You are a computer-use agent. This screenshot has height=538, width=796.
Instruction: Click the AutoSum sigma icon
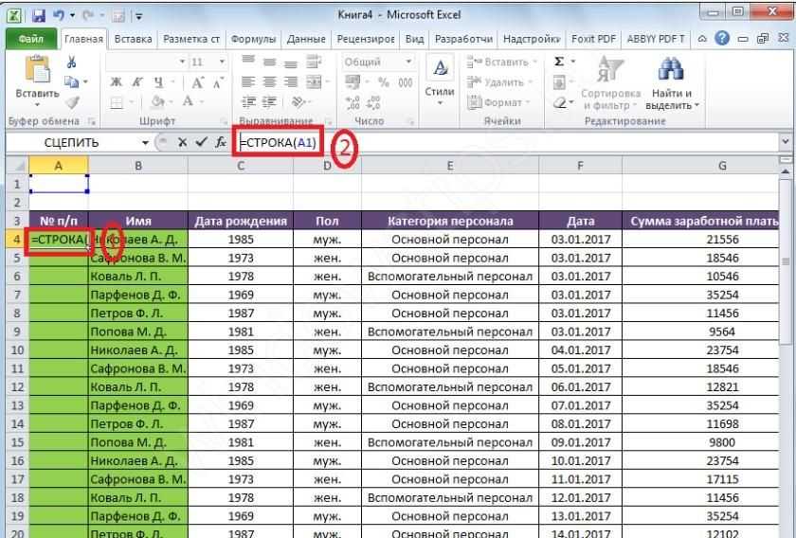click(559, 62)
